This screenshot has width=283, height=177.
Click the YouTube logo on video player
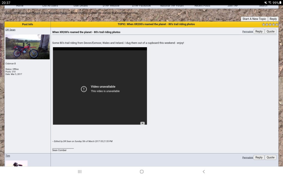pyautogui.click(x=142, y=123)
